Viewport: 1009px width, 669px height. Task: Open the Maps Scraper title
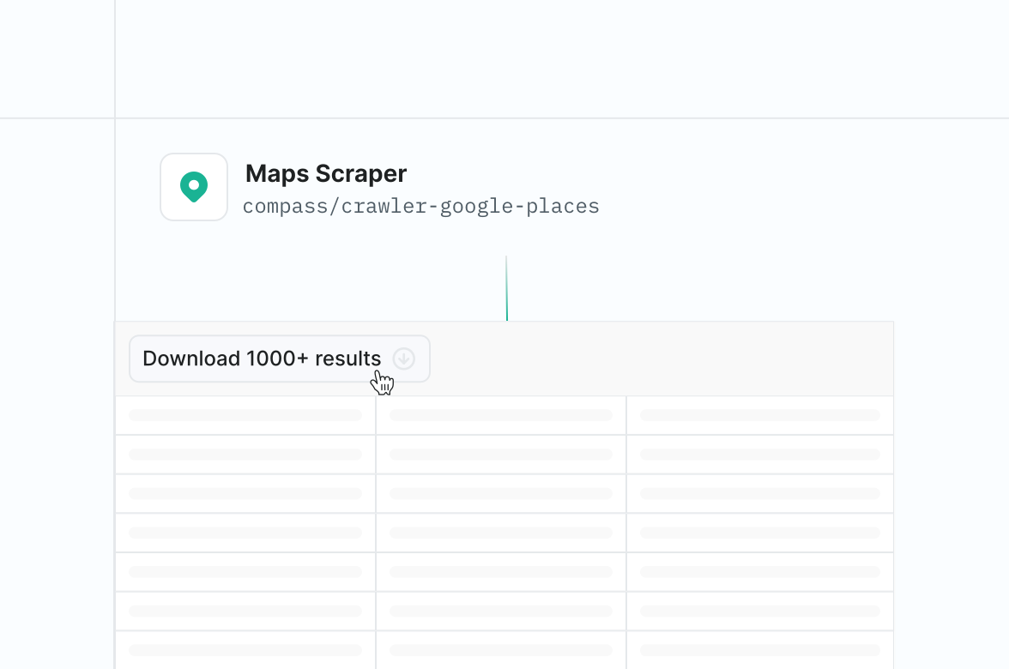click(x=326, y=173)
